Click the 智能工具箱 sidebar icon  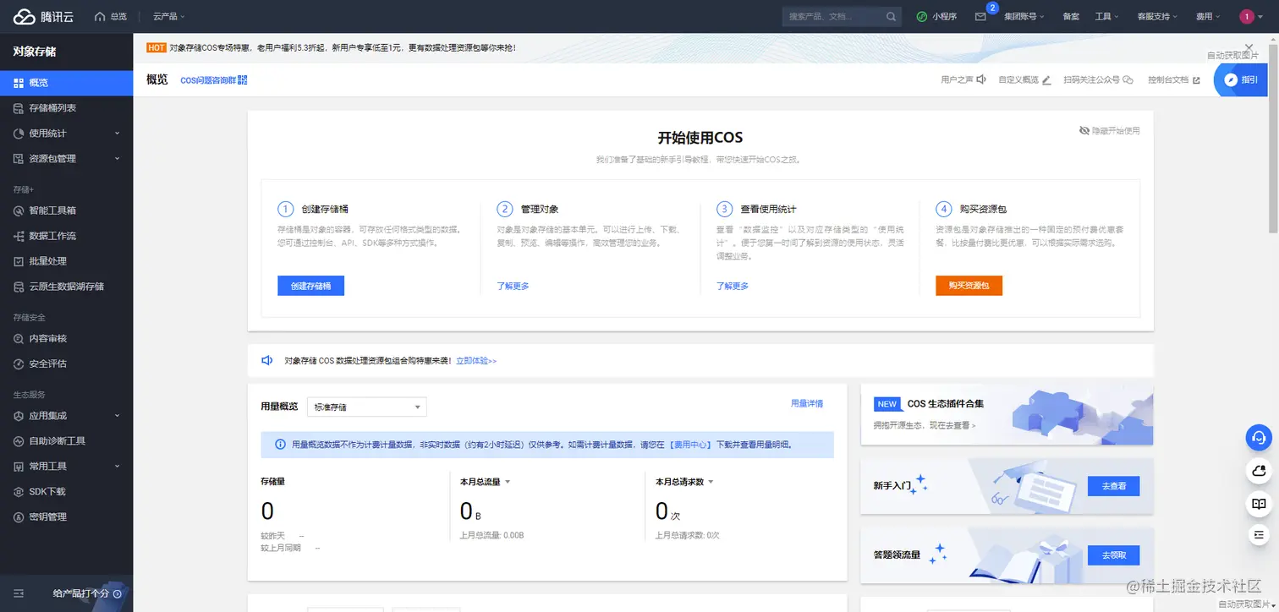(19, 210)
